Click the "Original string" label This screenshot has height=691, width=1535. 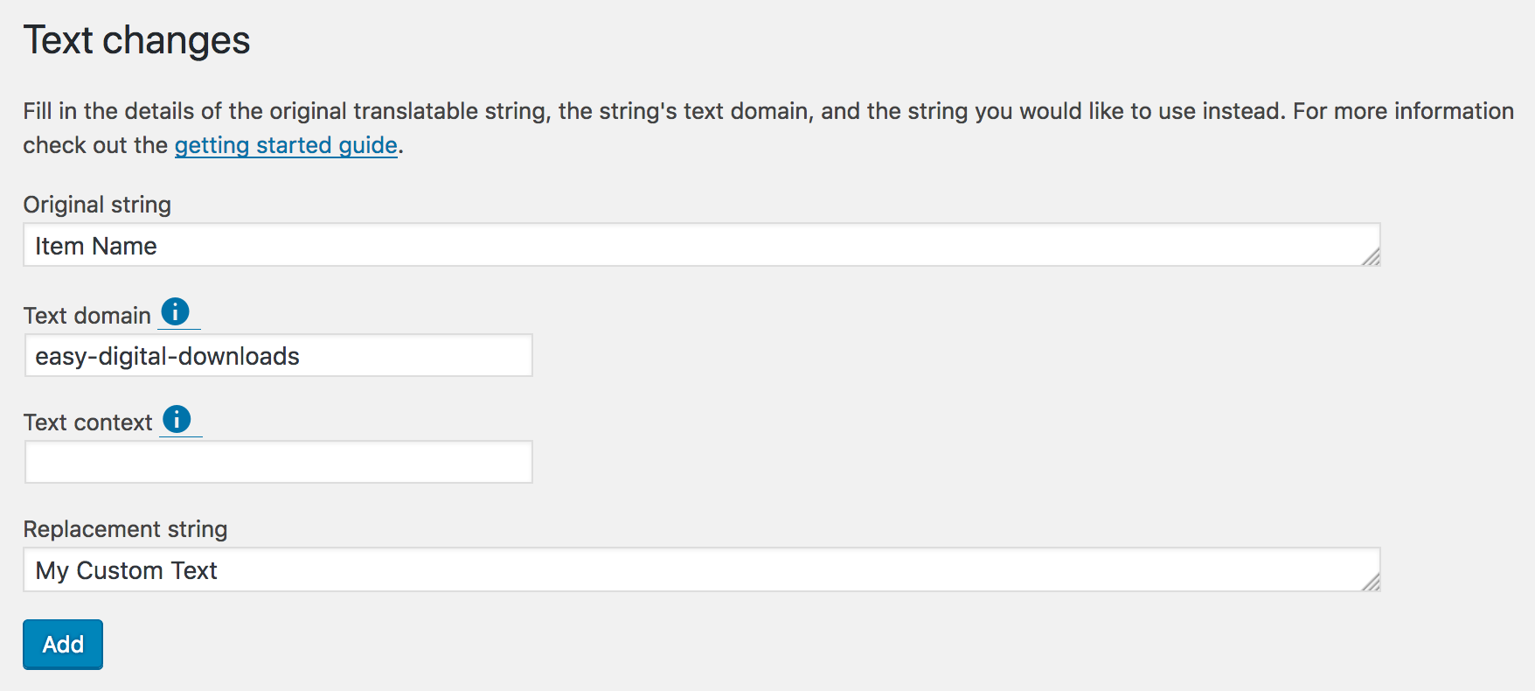97,205
